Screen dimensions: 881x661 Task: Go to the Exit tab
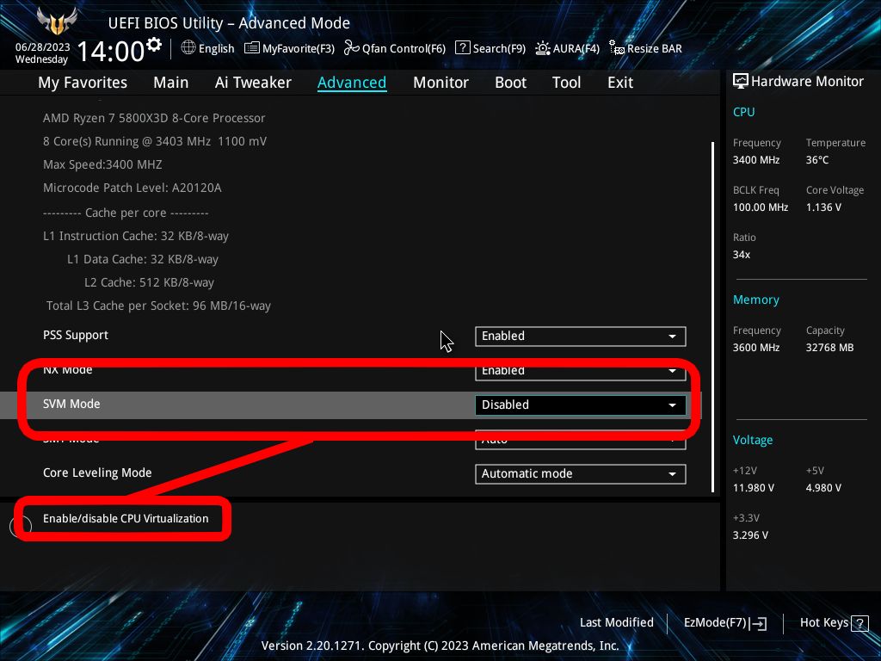pyautogui.click(x=620, y=83)
